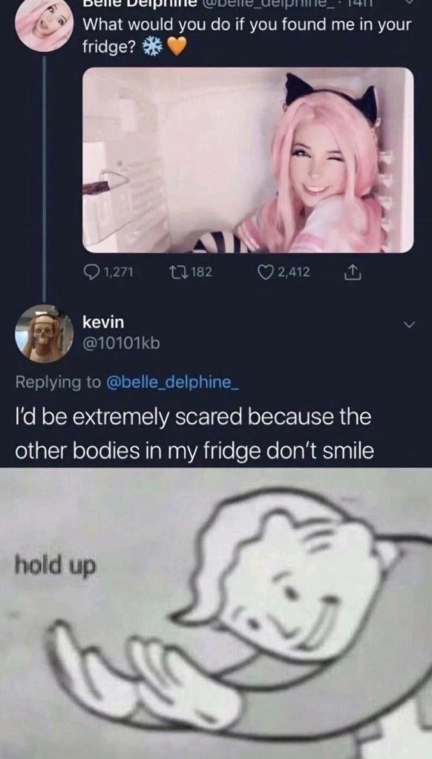Open kevin's skull profile avatar

click(45, 334)
